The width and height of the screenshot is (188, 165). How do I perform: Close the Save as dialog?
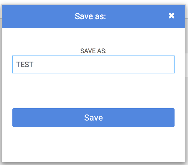(172, 16)
